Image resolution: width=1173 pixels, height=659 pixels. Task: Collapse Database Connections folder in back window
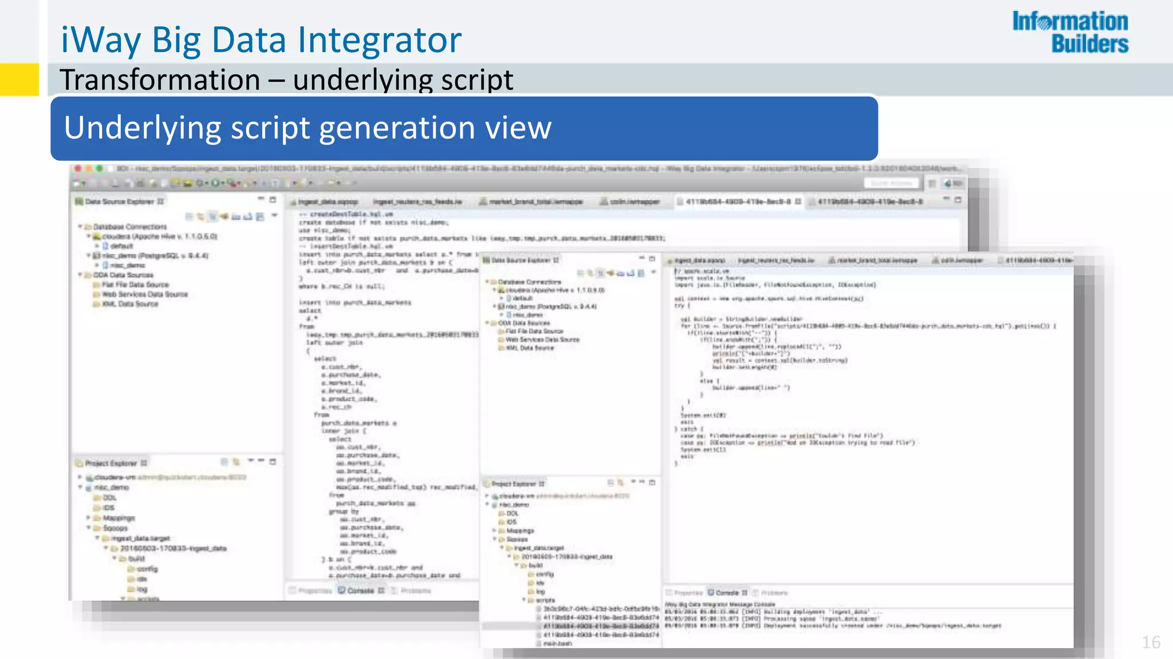tap(81, 227)
